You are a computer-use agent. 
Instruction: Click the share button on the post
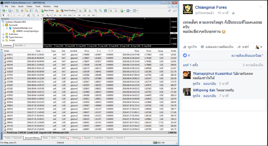click(243, 47)
